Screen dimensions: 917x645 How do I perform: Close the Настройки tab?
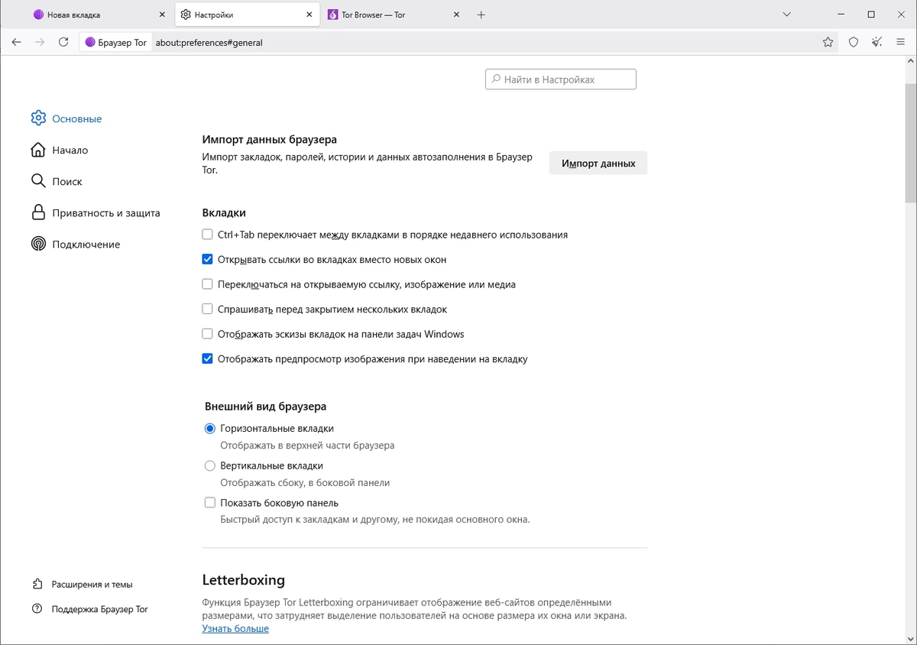coord(309,15)
